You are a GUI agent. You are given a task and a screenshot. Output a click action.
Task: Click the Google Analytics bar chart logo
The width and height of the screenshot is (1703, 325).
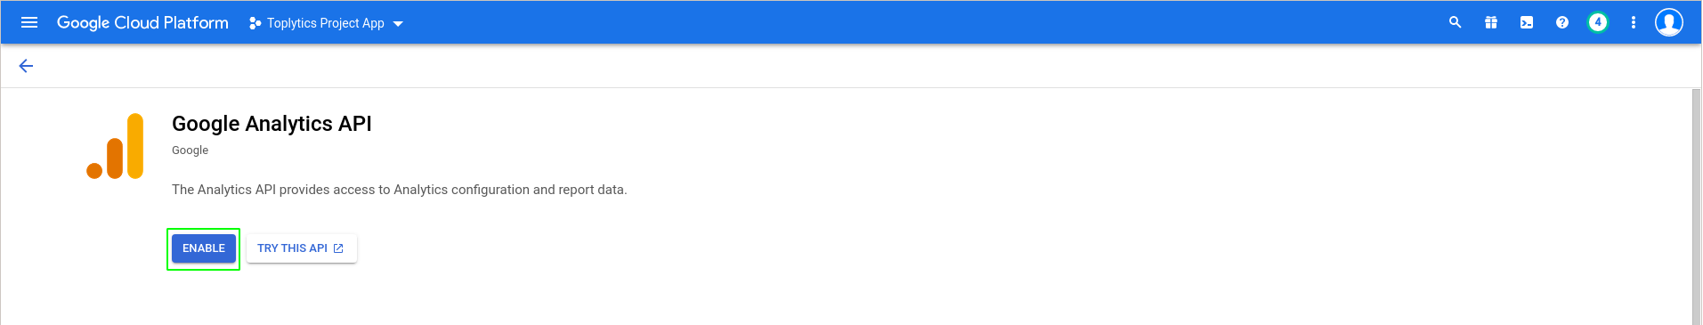coord(115,146)
